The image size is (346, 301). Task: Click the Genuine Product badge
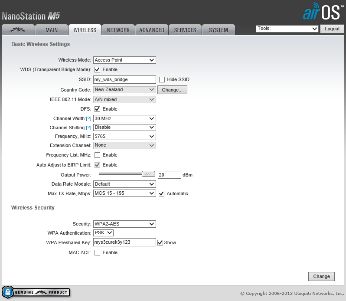(36, 292)
